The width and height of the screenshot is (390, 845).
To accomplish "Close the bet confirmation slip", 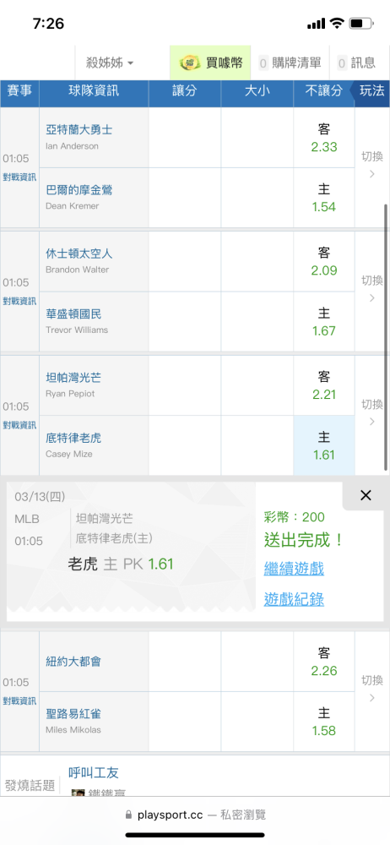I will 366,495.
